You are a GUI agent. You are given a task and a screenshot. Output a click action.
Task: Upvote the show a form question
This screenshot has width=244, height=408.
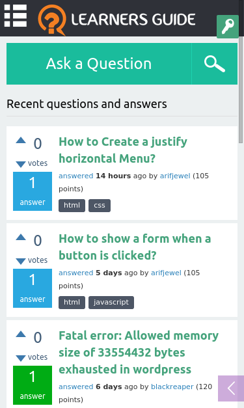tap(21, 237)
